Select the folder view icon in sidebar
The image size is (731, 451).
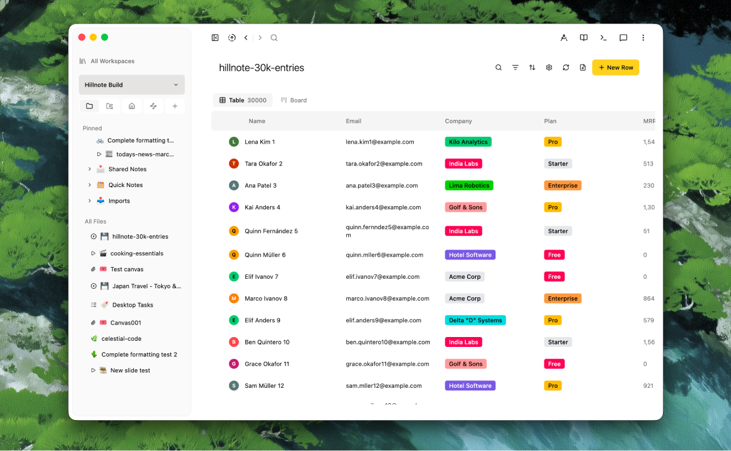point(89,107)
